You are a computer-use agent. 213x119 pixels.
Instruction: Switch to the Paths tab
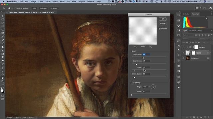[200, 31]
